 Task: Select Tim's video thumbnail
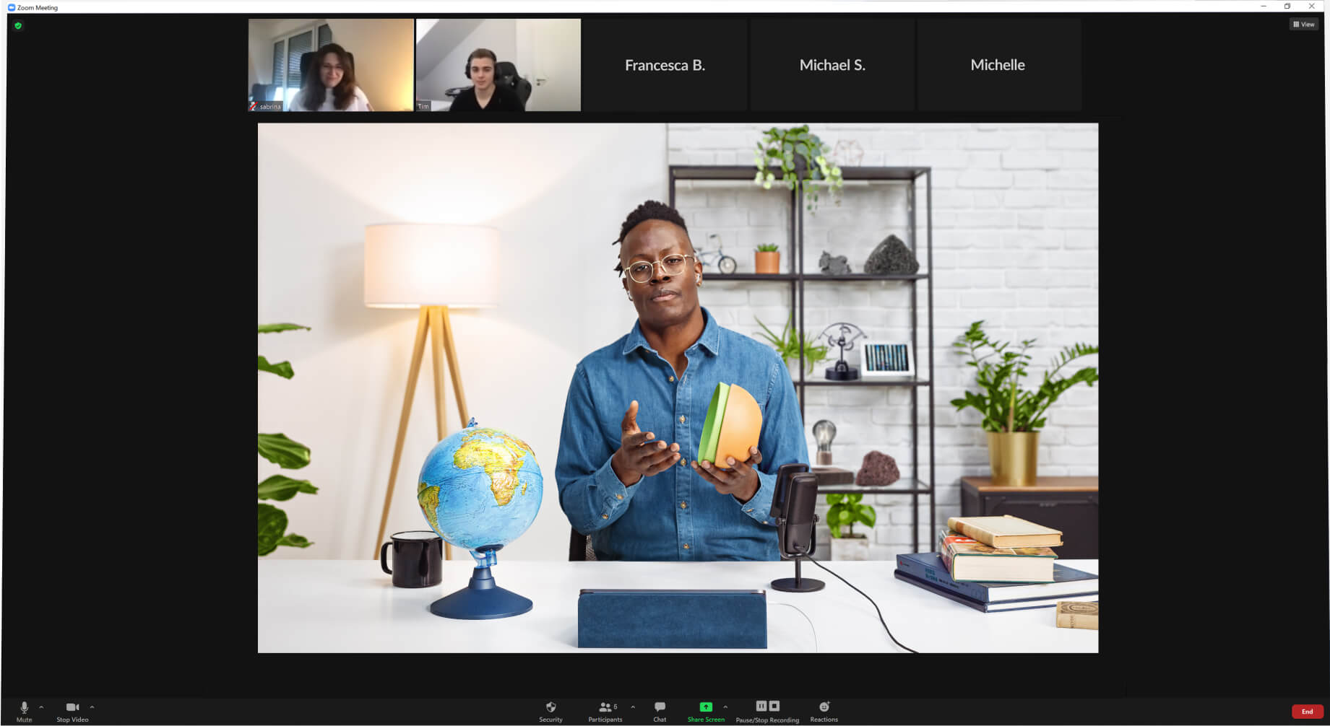[x=498, y=65]
